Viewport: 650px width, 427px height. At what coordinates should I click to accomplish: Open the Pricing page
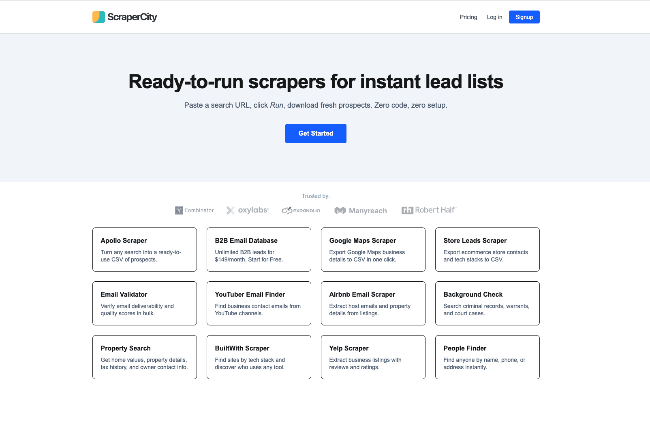click(468, 17)
